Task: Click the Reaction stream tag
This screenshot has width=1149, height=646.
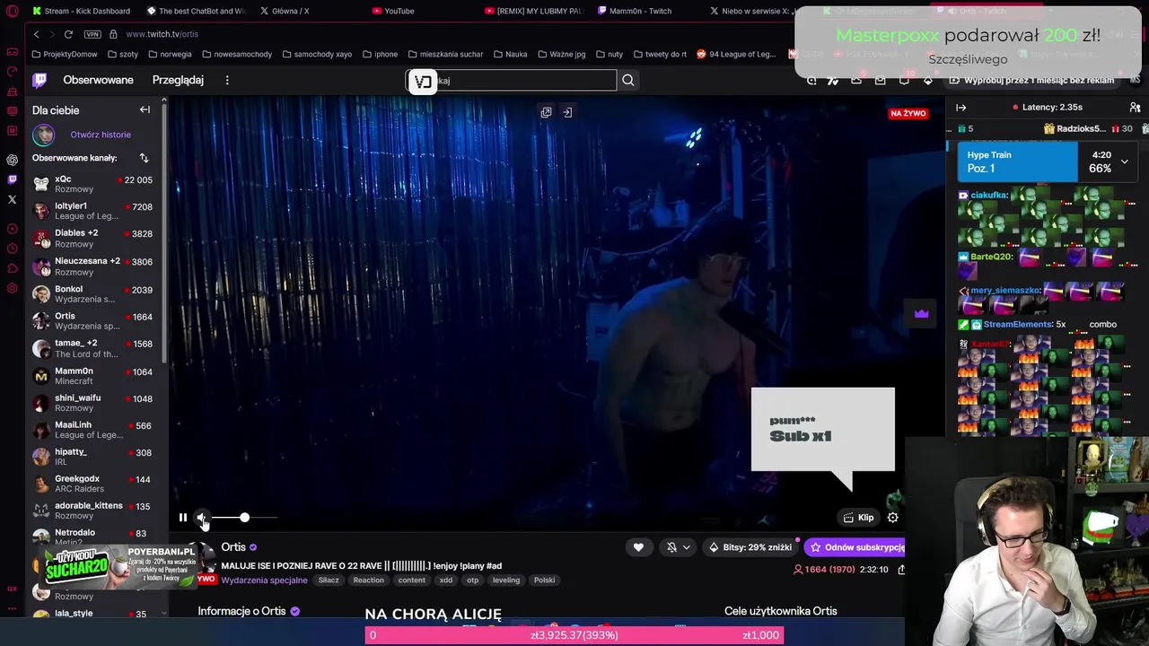Action: click(x=368, y=581)
